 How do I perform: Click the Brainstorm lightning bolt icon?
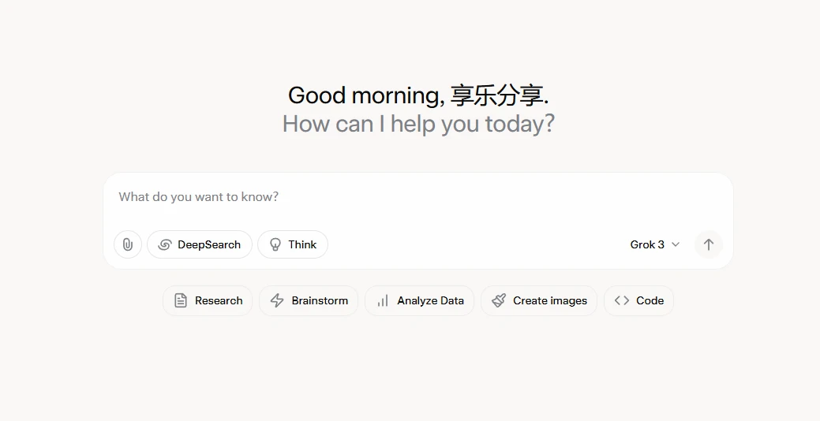[x=277, y=300]
